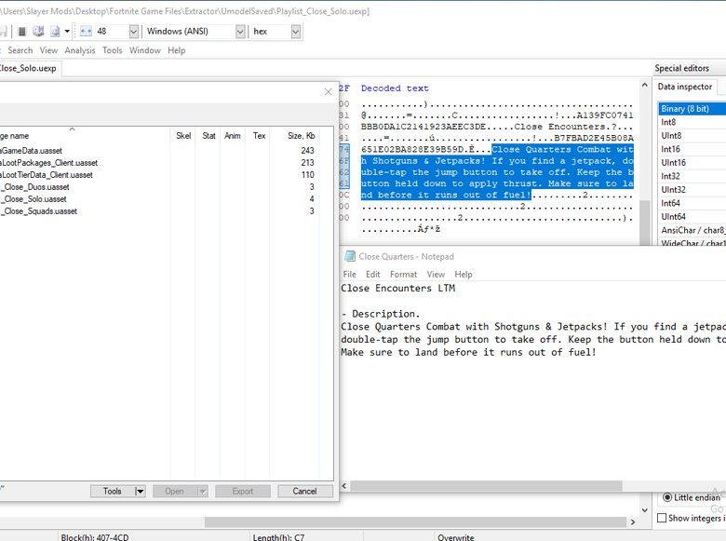726x541 pixels.
Task: Select the Int16 row in Data inspector
Action: coord(670,149)
